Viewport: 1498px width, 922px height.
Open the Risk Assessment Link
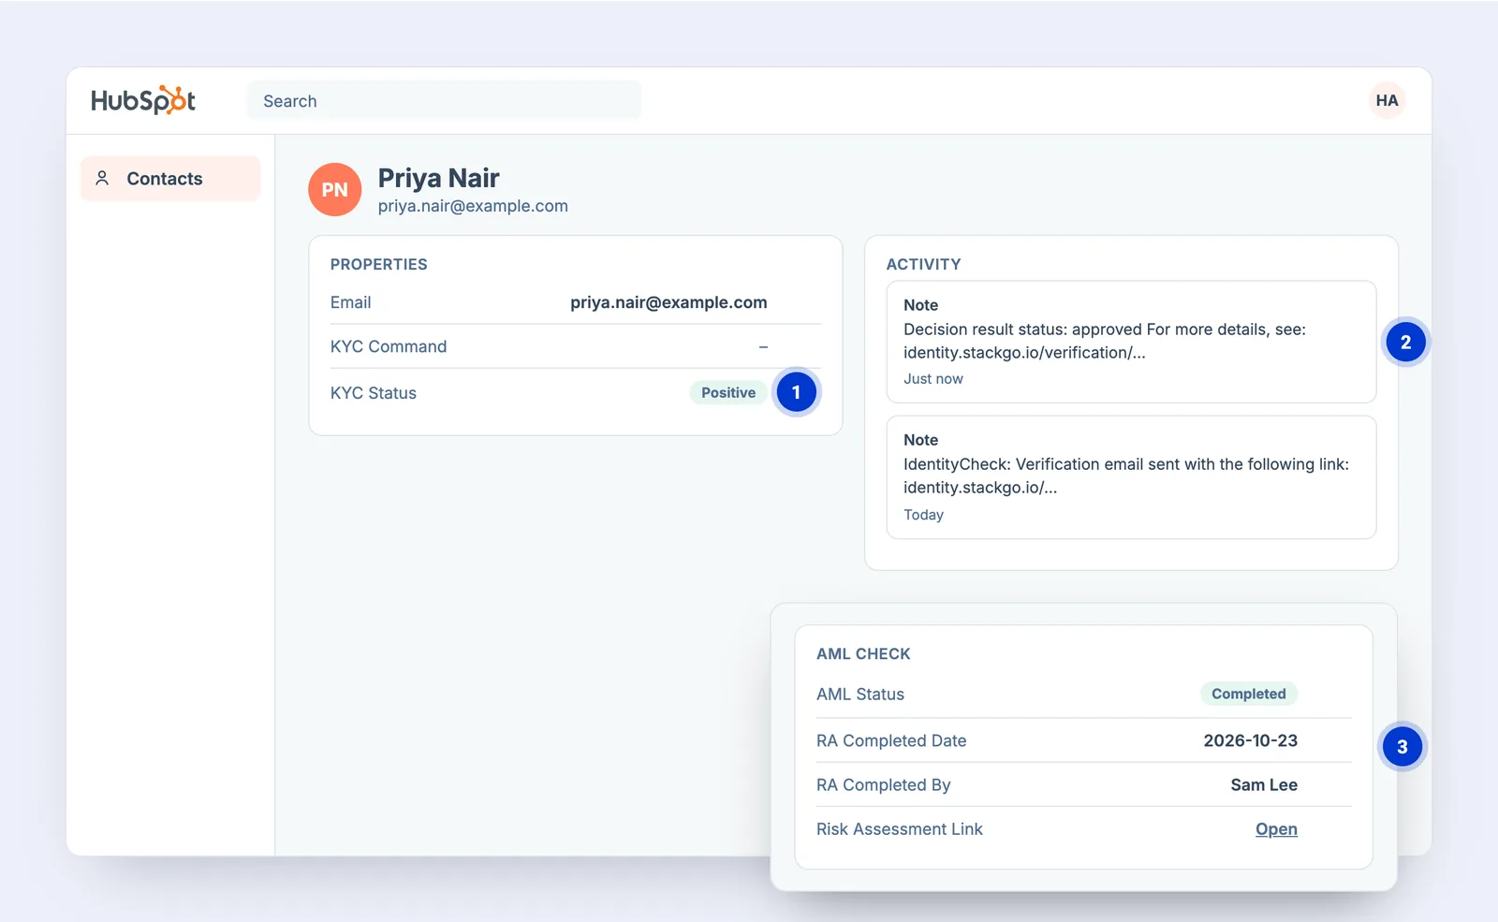point(1276,829)
